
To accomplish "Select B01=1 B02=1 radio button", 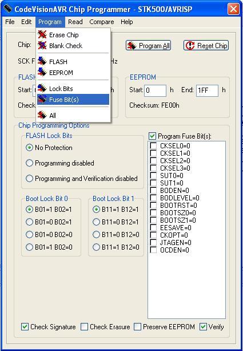I will [29, 210].
